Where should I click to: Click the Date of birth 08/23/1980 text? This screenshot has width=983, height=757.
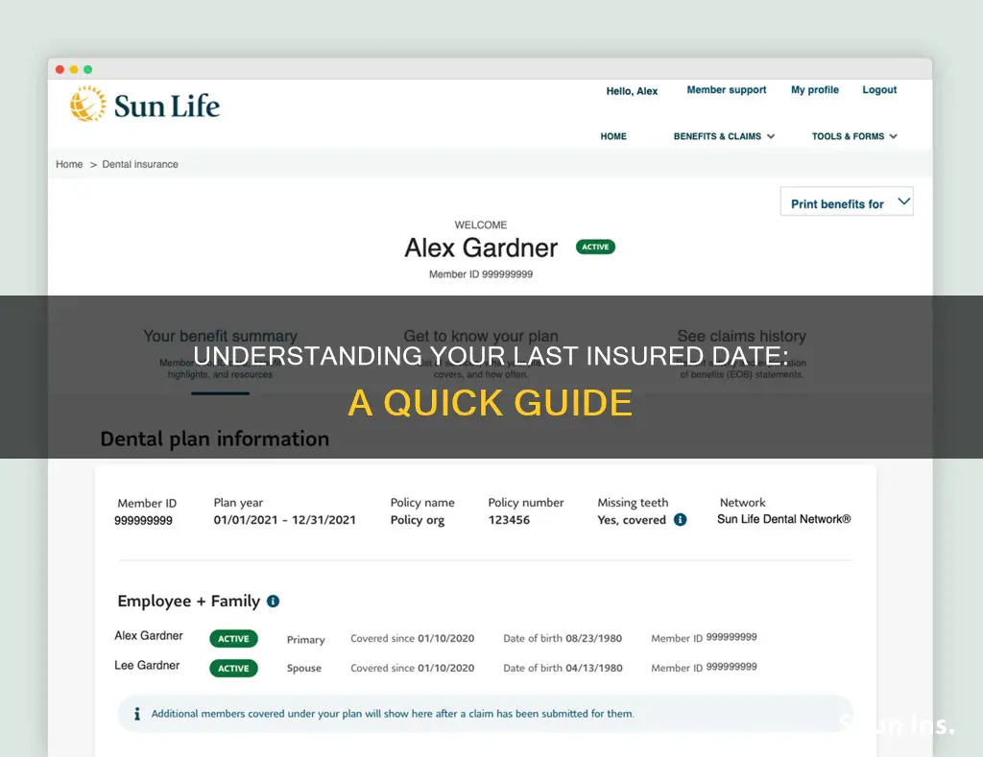[563, 638]
